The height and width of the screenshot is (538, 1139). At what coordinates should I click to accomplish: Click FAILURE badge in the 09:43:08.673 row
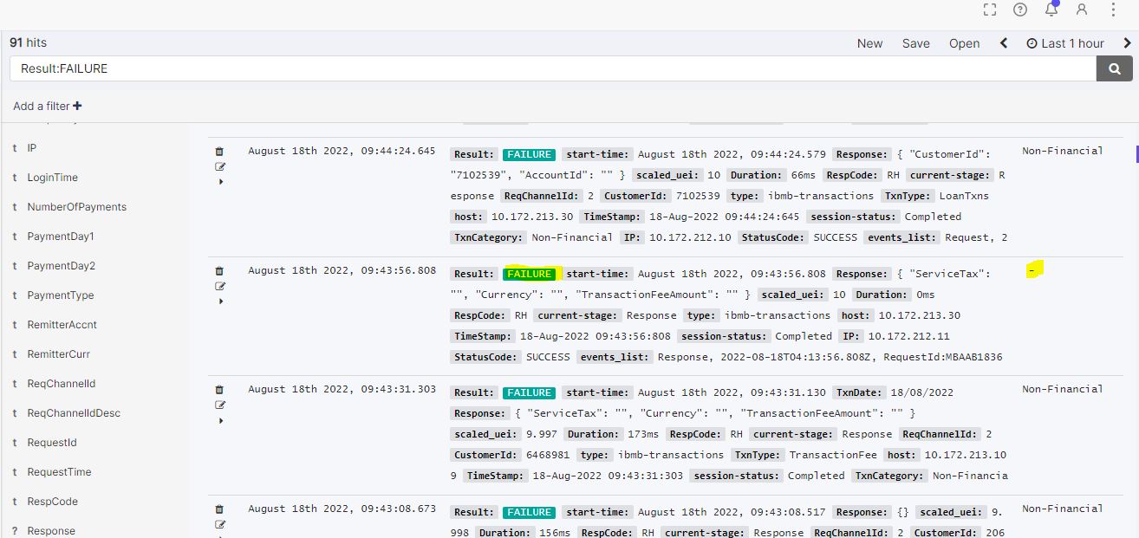(530, 512)
